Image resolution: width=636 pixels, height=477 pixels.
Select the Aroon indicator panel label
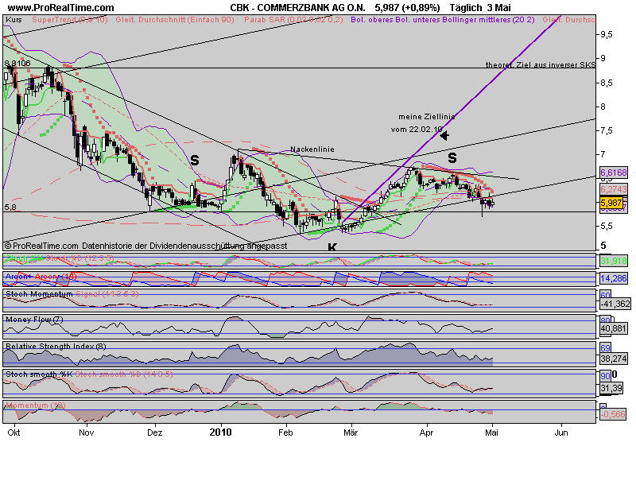tap(41, 276)
